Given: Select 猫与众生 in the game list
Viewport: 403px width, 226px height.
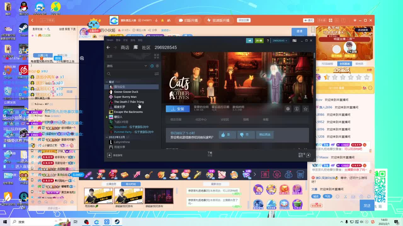Looking at the screenshot, I should click(132, 87).
